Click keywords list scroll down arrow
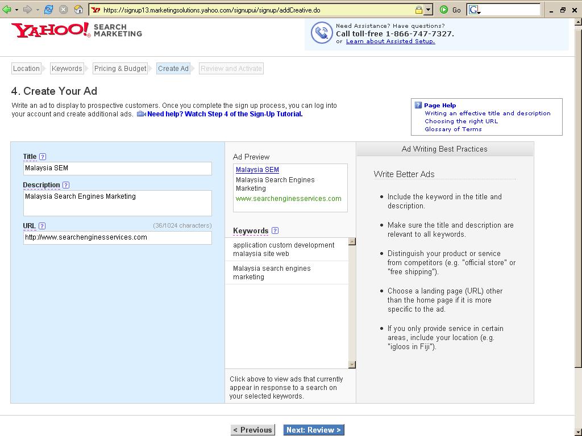The image size is (582, 436). pyautogui.click(x=352, y=365)
